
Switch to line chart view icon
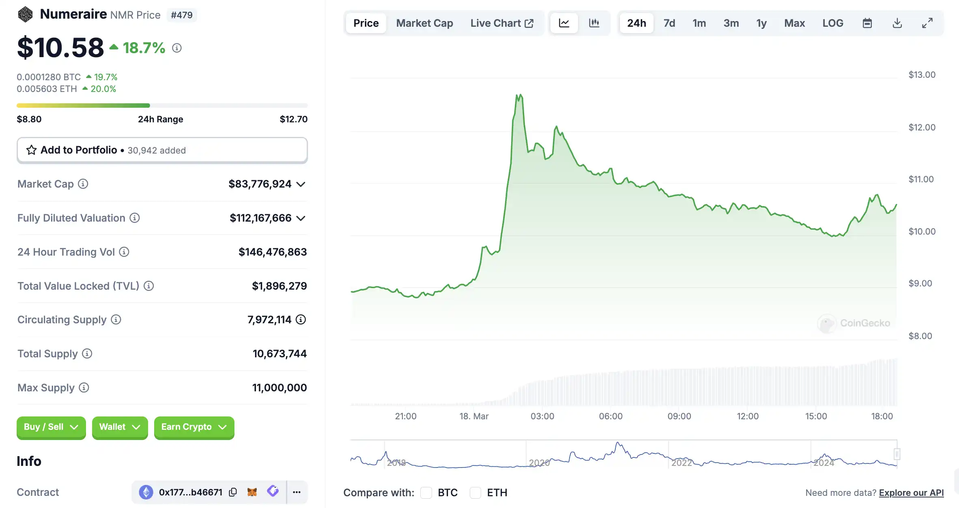coord(564,23)
